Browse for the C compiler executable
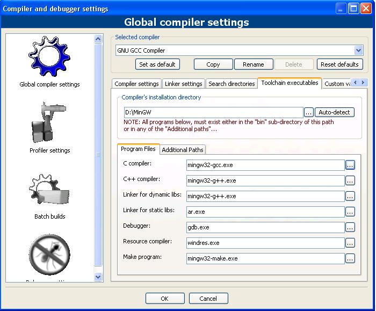 coord(350,165)
